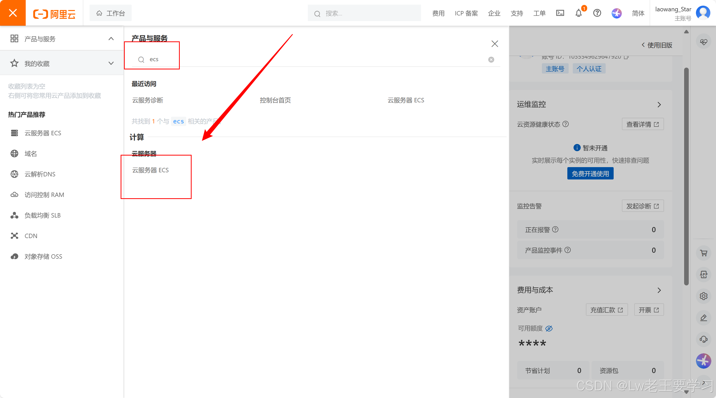
Task: Clear the ecs search text
Action: click(x=491, y=59)
